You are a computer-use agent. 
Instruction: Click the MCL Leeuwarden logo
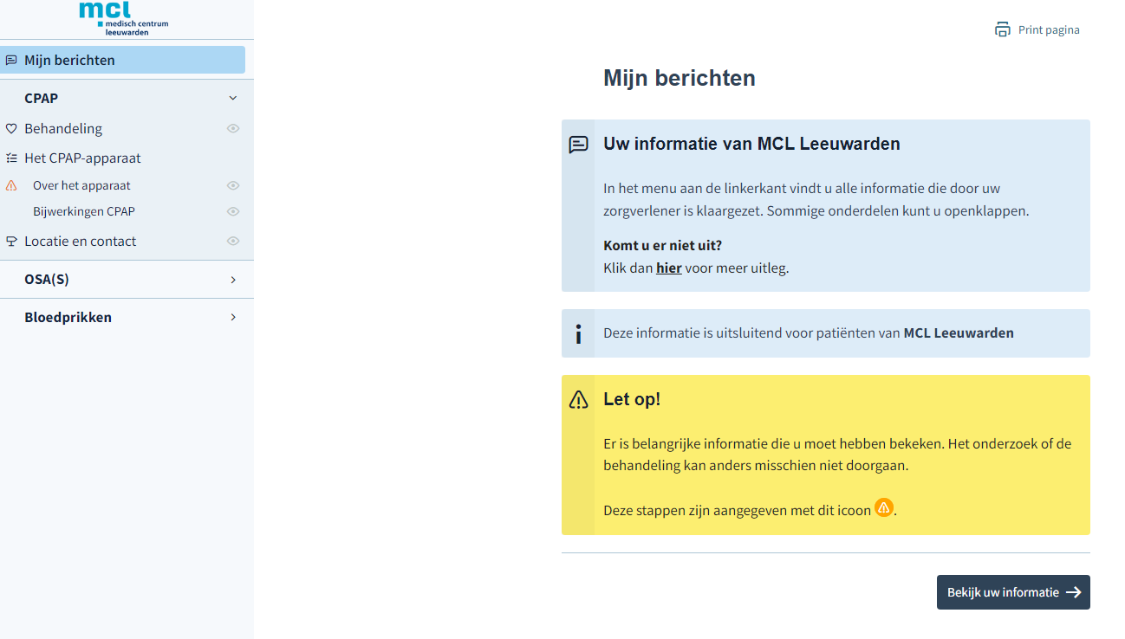pos(123,18)
